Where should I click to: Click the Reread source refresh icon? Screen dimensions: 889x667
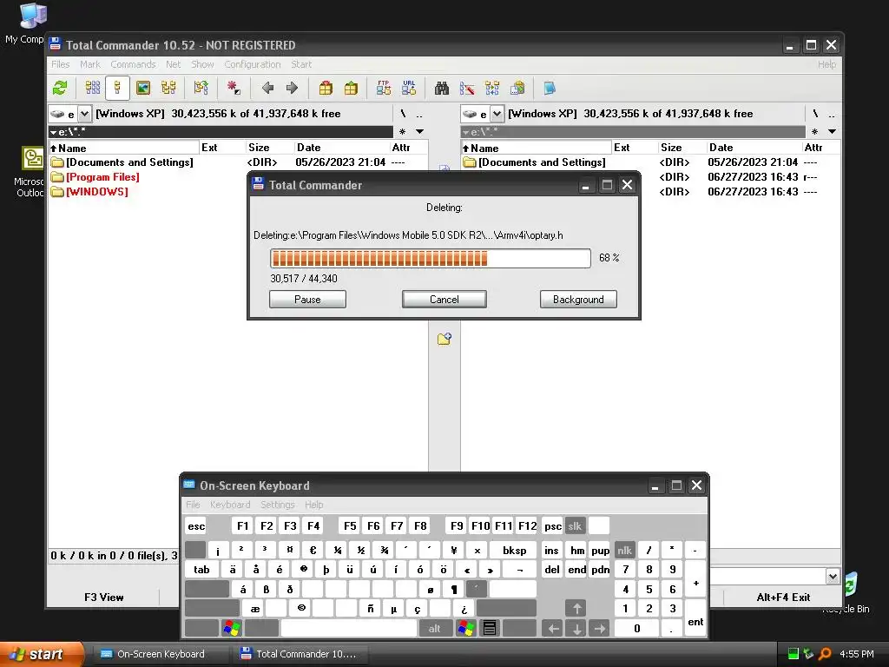(x=60, y=88)
